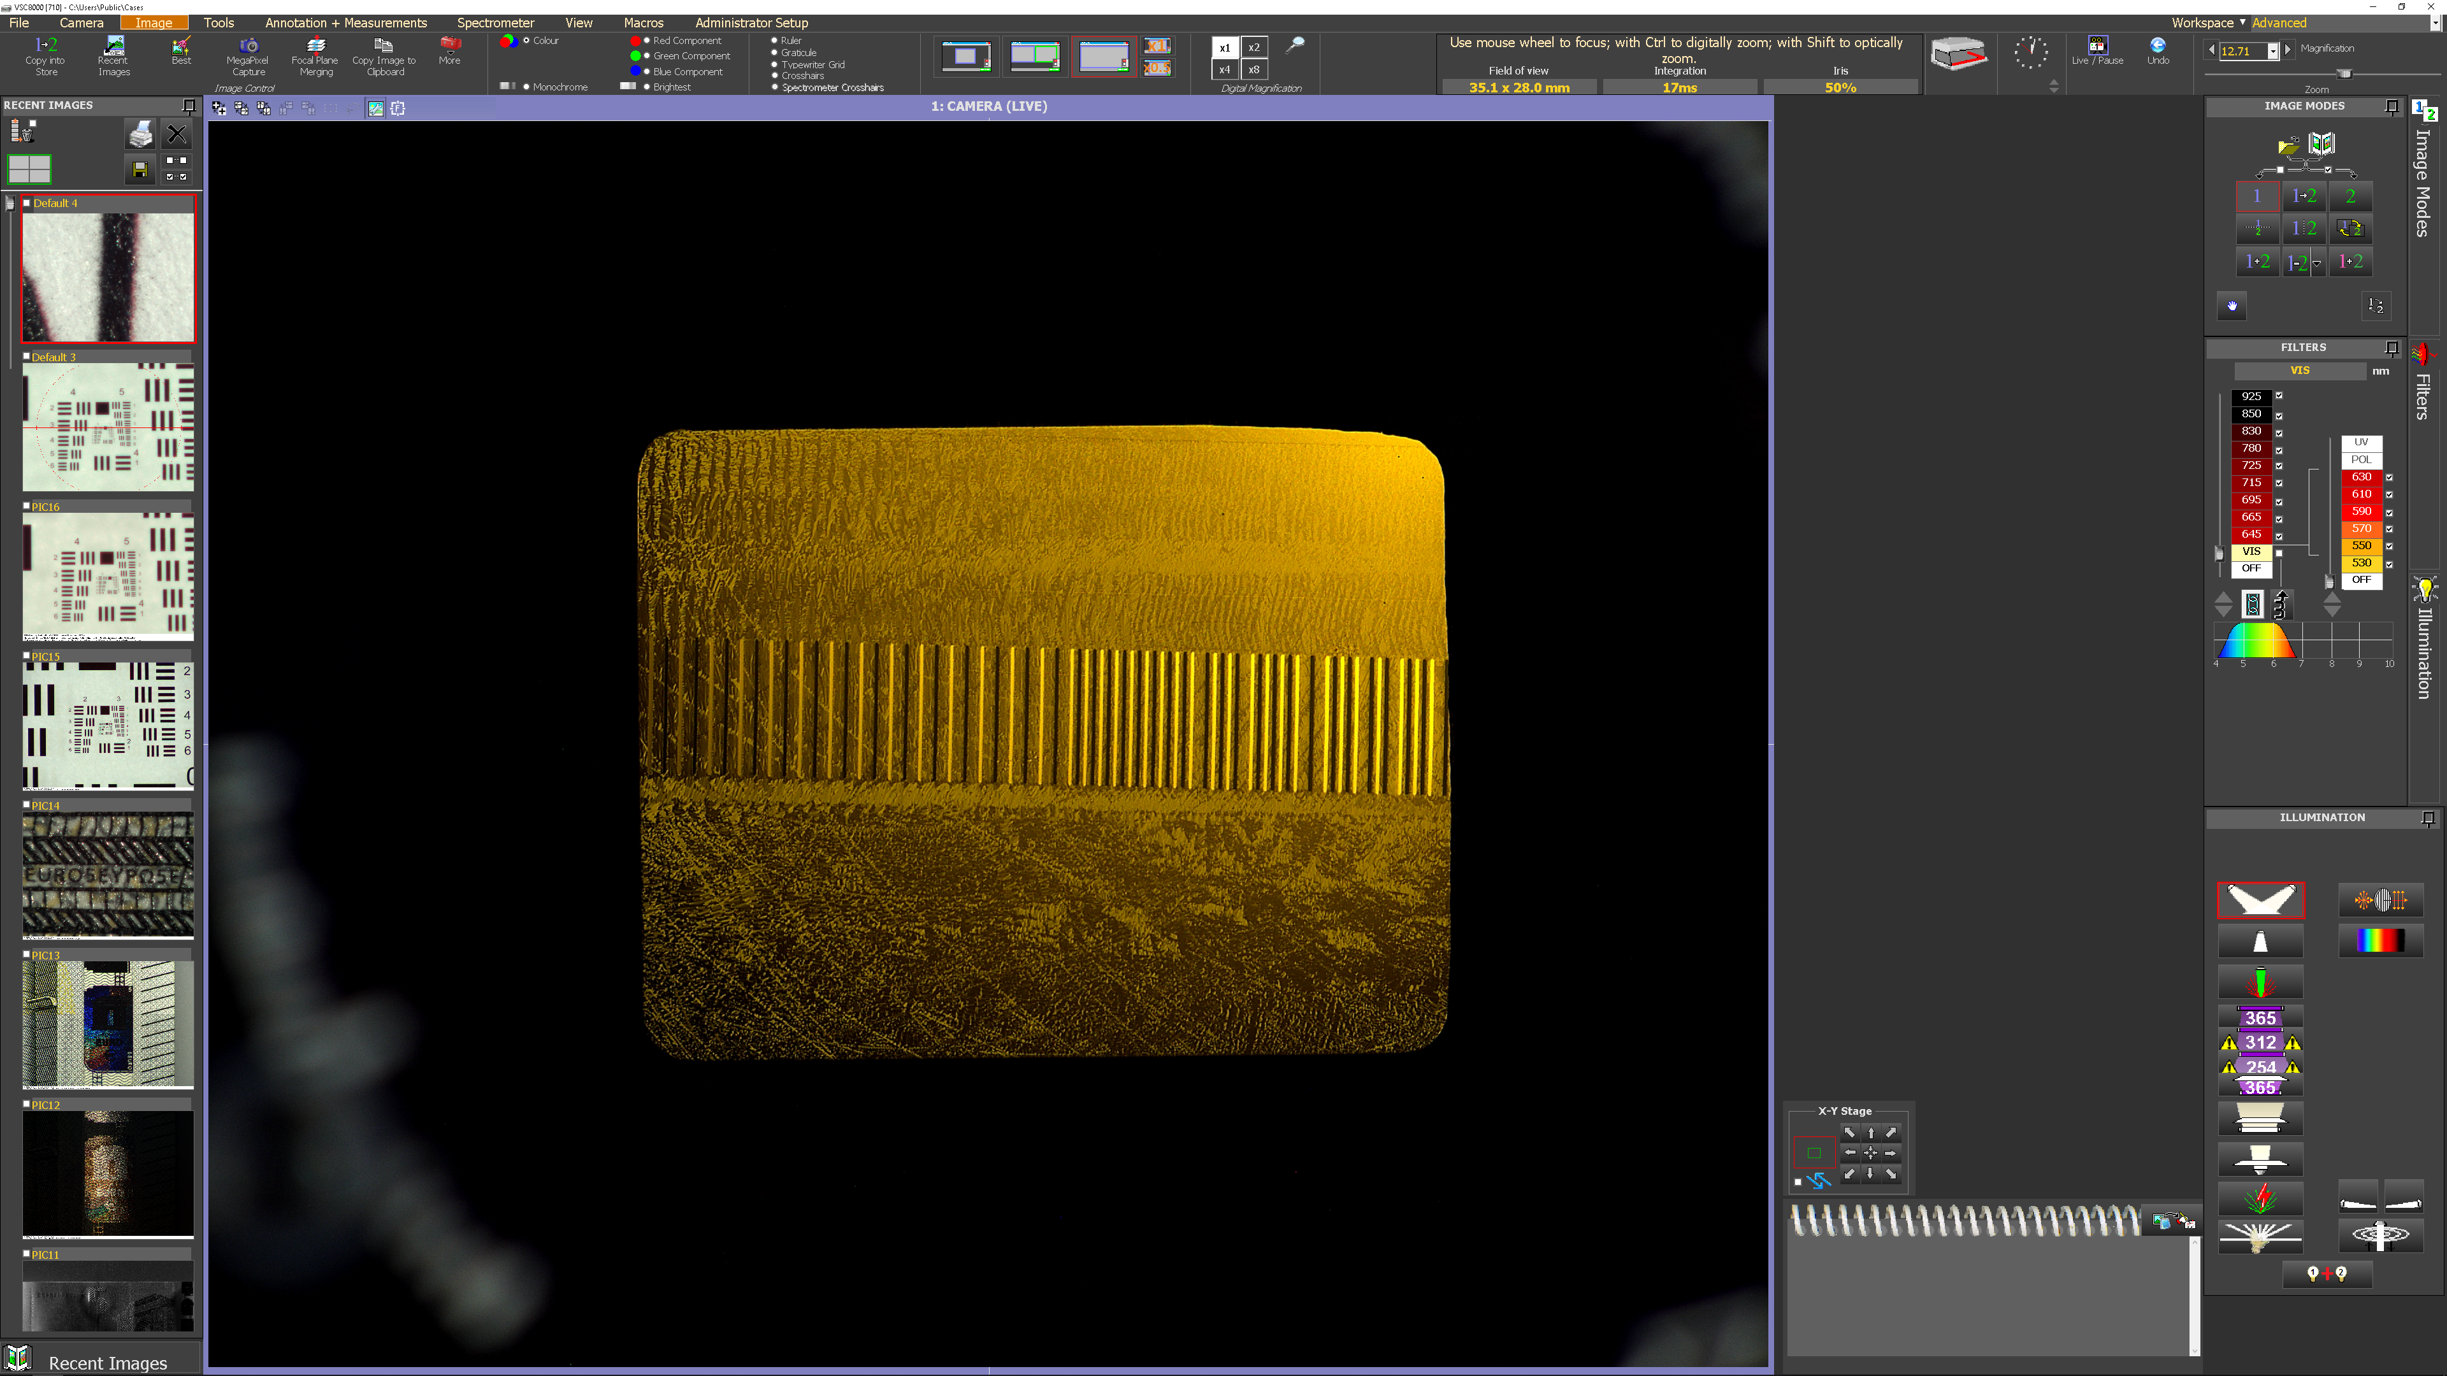Open the More tools dropdown

[x=449, y=50]
